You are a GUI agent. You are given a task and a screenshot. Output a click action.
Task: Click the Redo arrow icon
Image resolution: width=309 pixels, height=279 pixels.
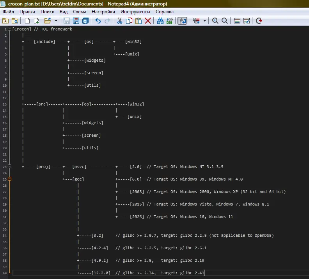(107, 21)
